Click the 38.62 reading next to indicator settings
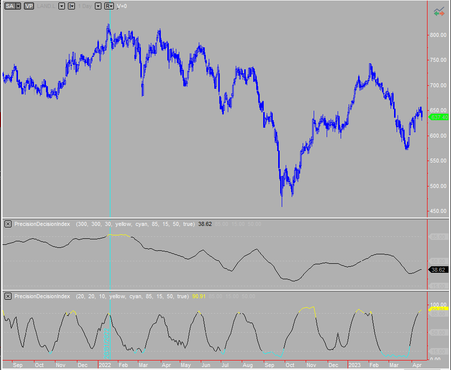This screenshot has height=370, width=451. tap(204, 224)
